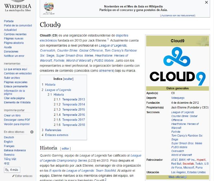Switch to Tiếng Việt version
Image resolution: width=214 pixels, height=181 pixels.
point(10,159)
